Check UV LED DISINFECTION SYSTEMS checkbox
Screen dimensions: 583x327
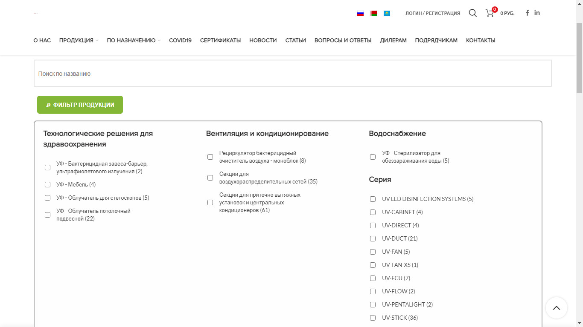[373, 199]
